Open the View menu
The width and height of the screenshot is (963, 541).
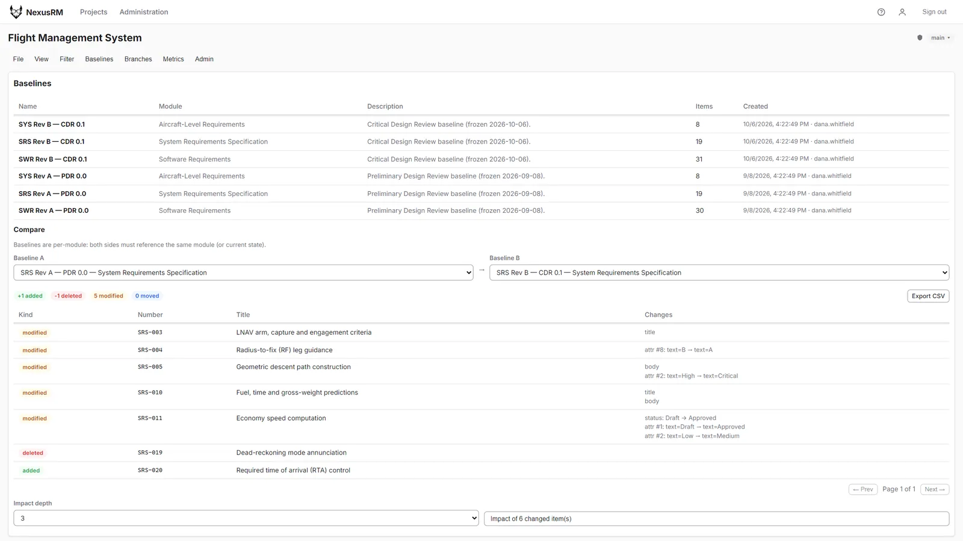(x=42, y=59)
